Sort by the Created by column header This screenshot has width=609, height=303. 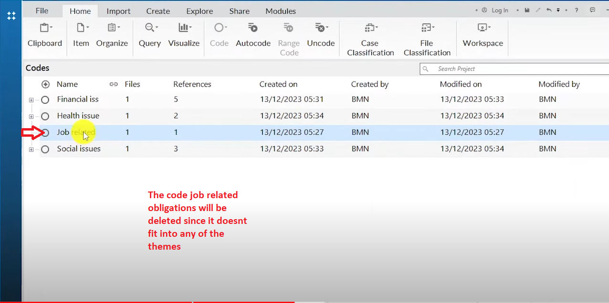coord(370,84)
